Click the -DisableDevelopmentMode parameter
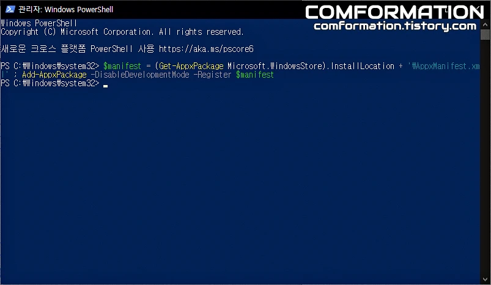 [140, 75]
